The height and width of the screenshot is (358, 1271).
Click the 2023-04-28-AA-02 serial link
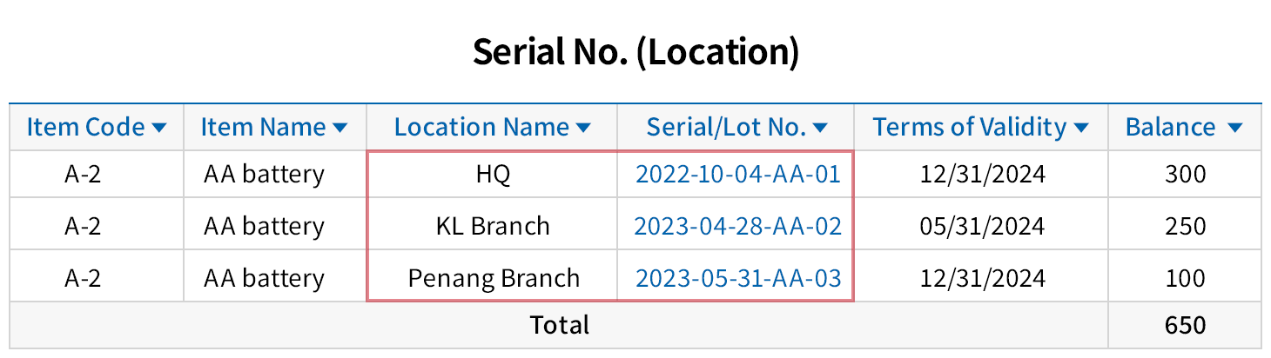pos(737,227)
